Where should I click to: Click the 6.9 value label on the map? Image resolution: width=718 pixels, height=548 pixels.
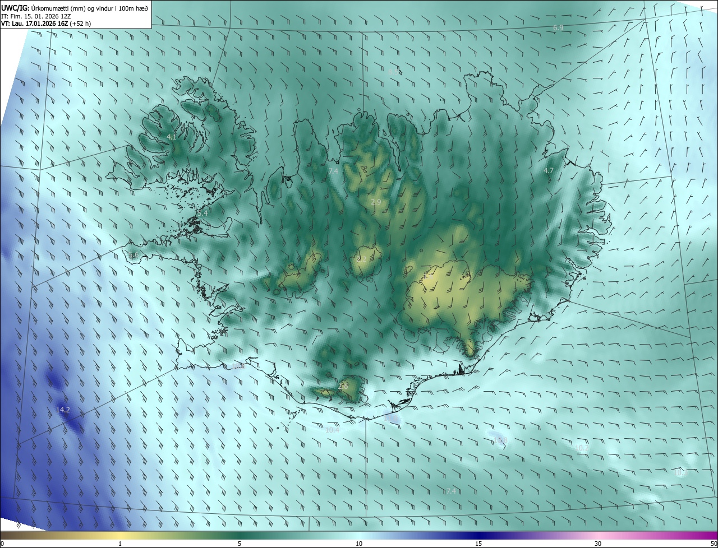[x=558, y=27]
